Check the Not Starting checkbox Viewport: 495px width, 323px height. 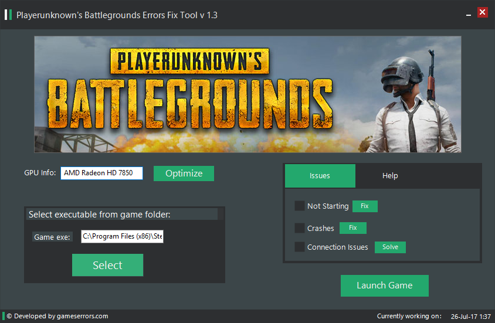click(x=299, y=206)
